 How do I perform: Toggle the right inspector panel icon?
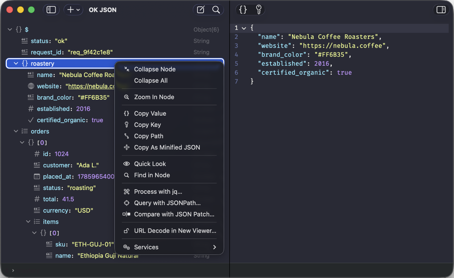[x=441, y=10]
